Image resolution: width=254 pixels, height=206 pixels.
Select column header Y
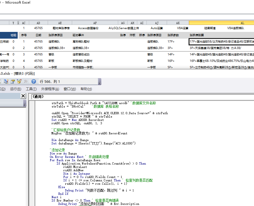pos(13,23)
